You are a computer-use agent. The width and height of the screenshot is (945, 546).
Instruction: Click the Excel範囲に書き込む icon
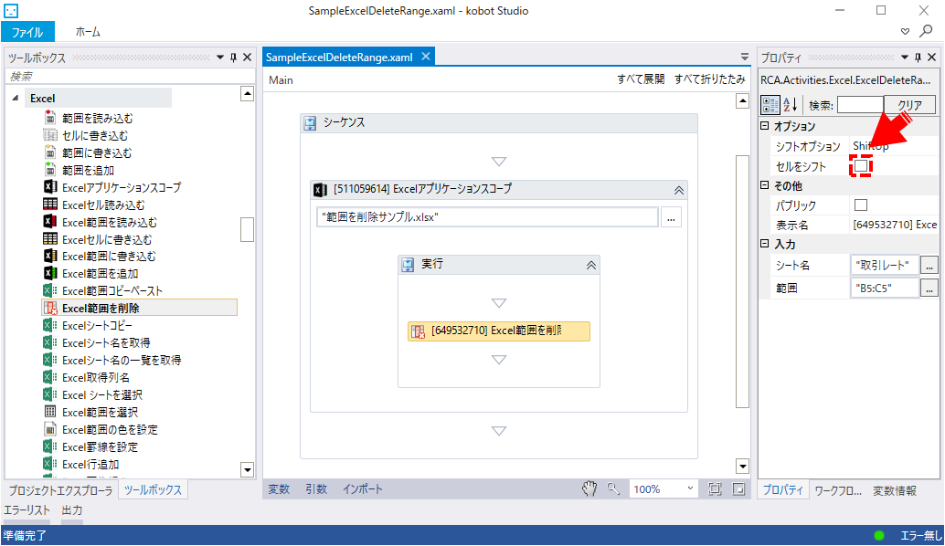point(50,256)
